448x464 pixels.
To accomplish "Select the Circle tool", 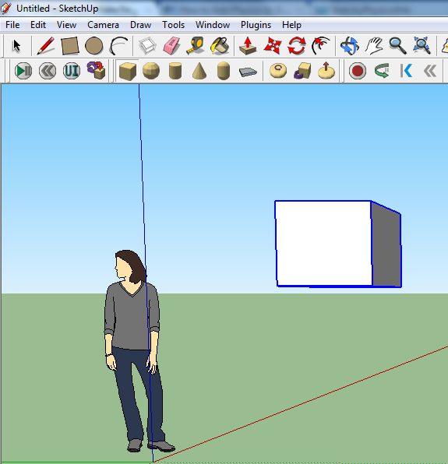I will [x=93, y=46].
